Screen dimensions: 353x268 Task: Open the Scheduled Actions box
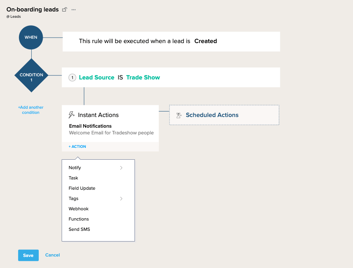[224, 115]
